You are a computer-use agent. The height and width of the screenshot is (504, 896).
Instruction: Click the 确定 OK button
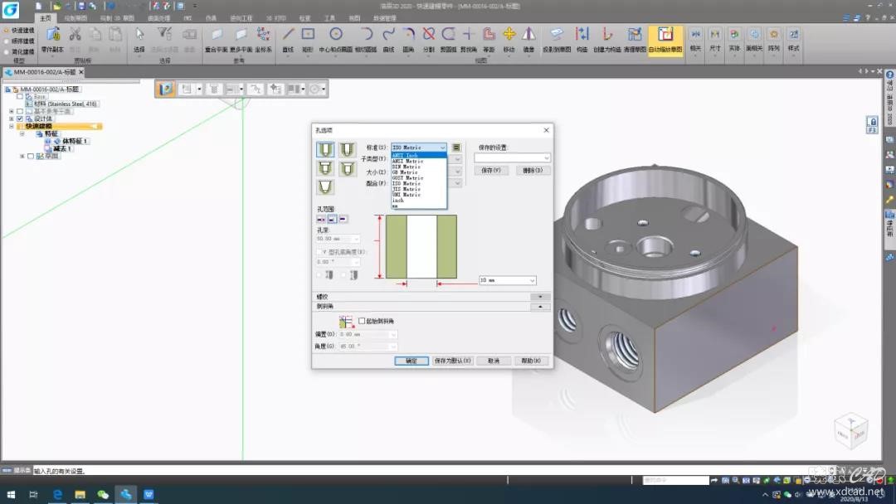point(411,361)
